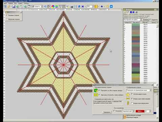Check the 'Лицевая сторона' checkbox
Image resolution: width=162 pixels, height=122 pixels.
click(x=7, y=15)
